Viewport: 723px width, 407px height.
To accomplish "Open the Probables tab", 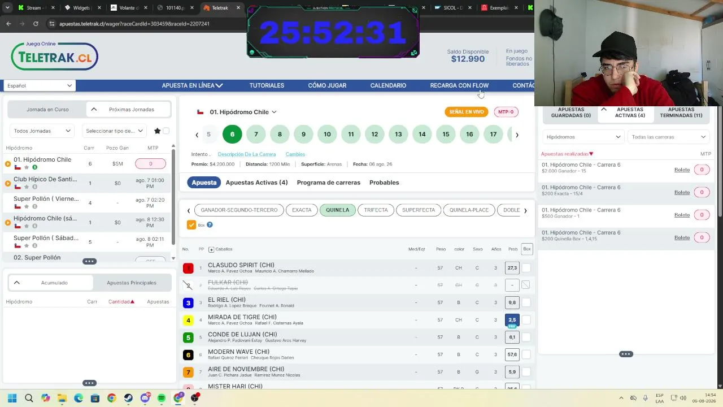I will click(384, 183).
